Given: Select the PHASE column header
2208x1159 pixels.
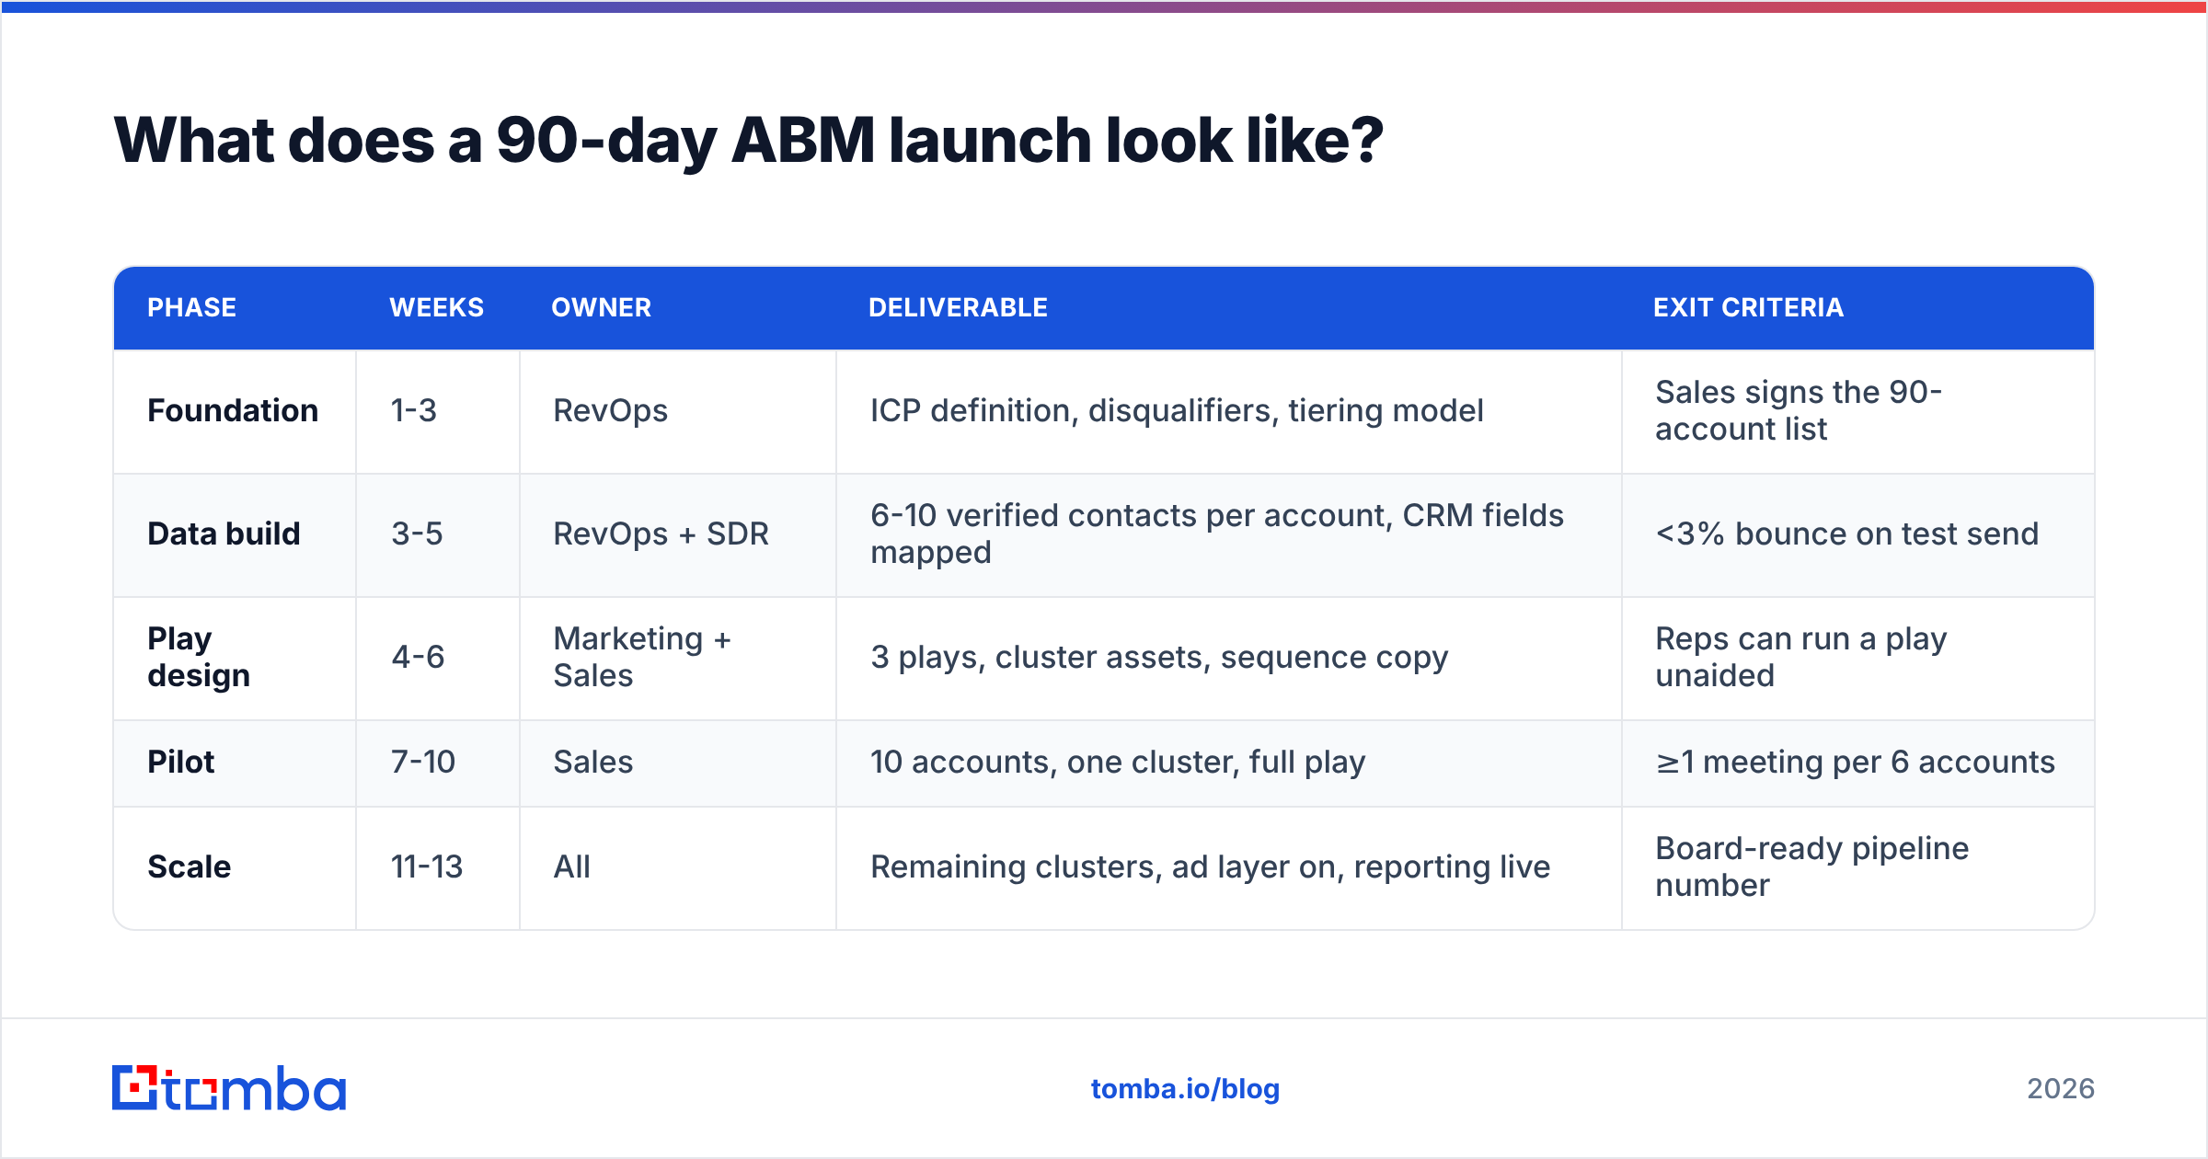Looking at the screenshot, I should (x=192, y=307).
